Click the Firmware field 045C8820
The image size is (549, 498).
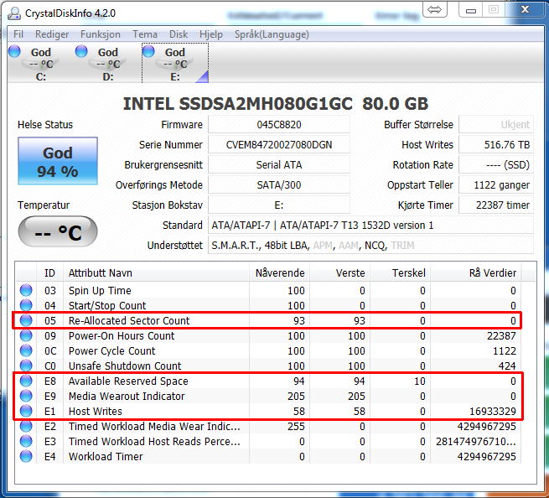[279, 125]
